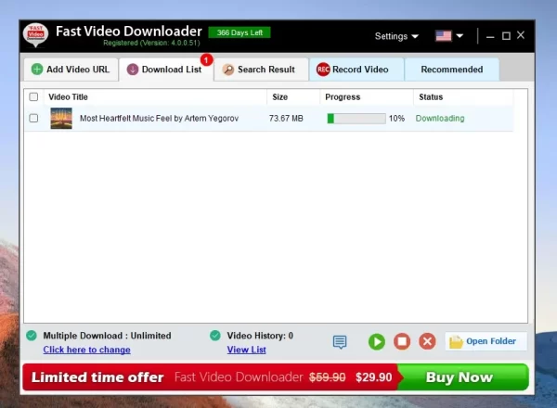The height and width of the screenshot is (408, 557).
Task: Click the Multiple Download : Unlimited label
Action: pyautogui.click(x=107, y=336)
